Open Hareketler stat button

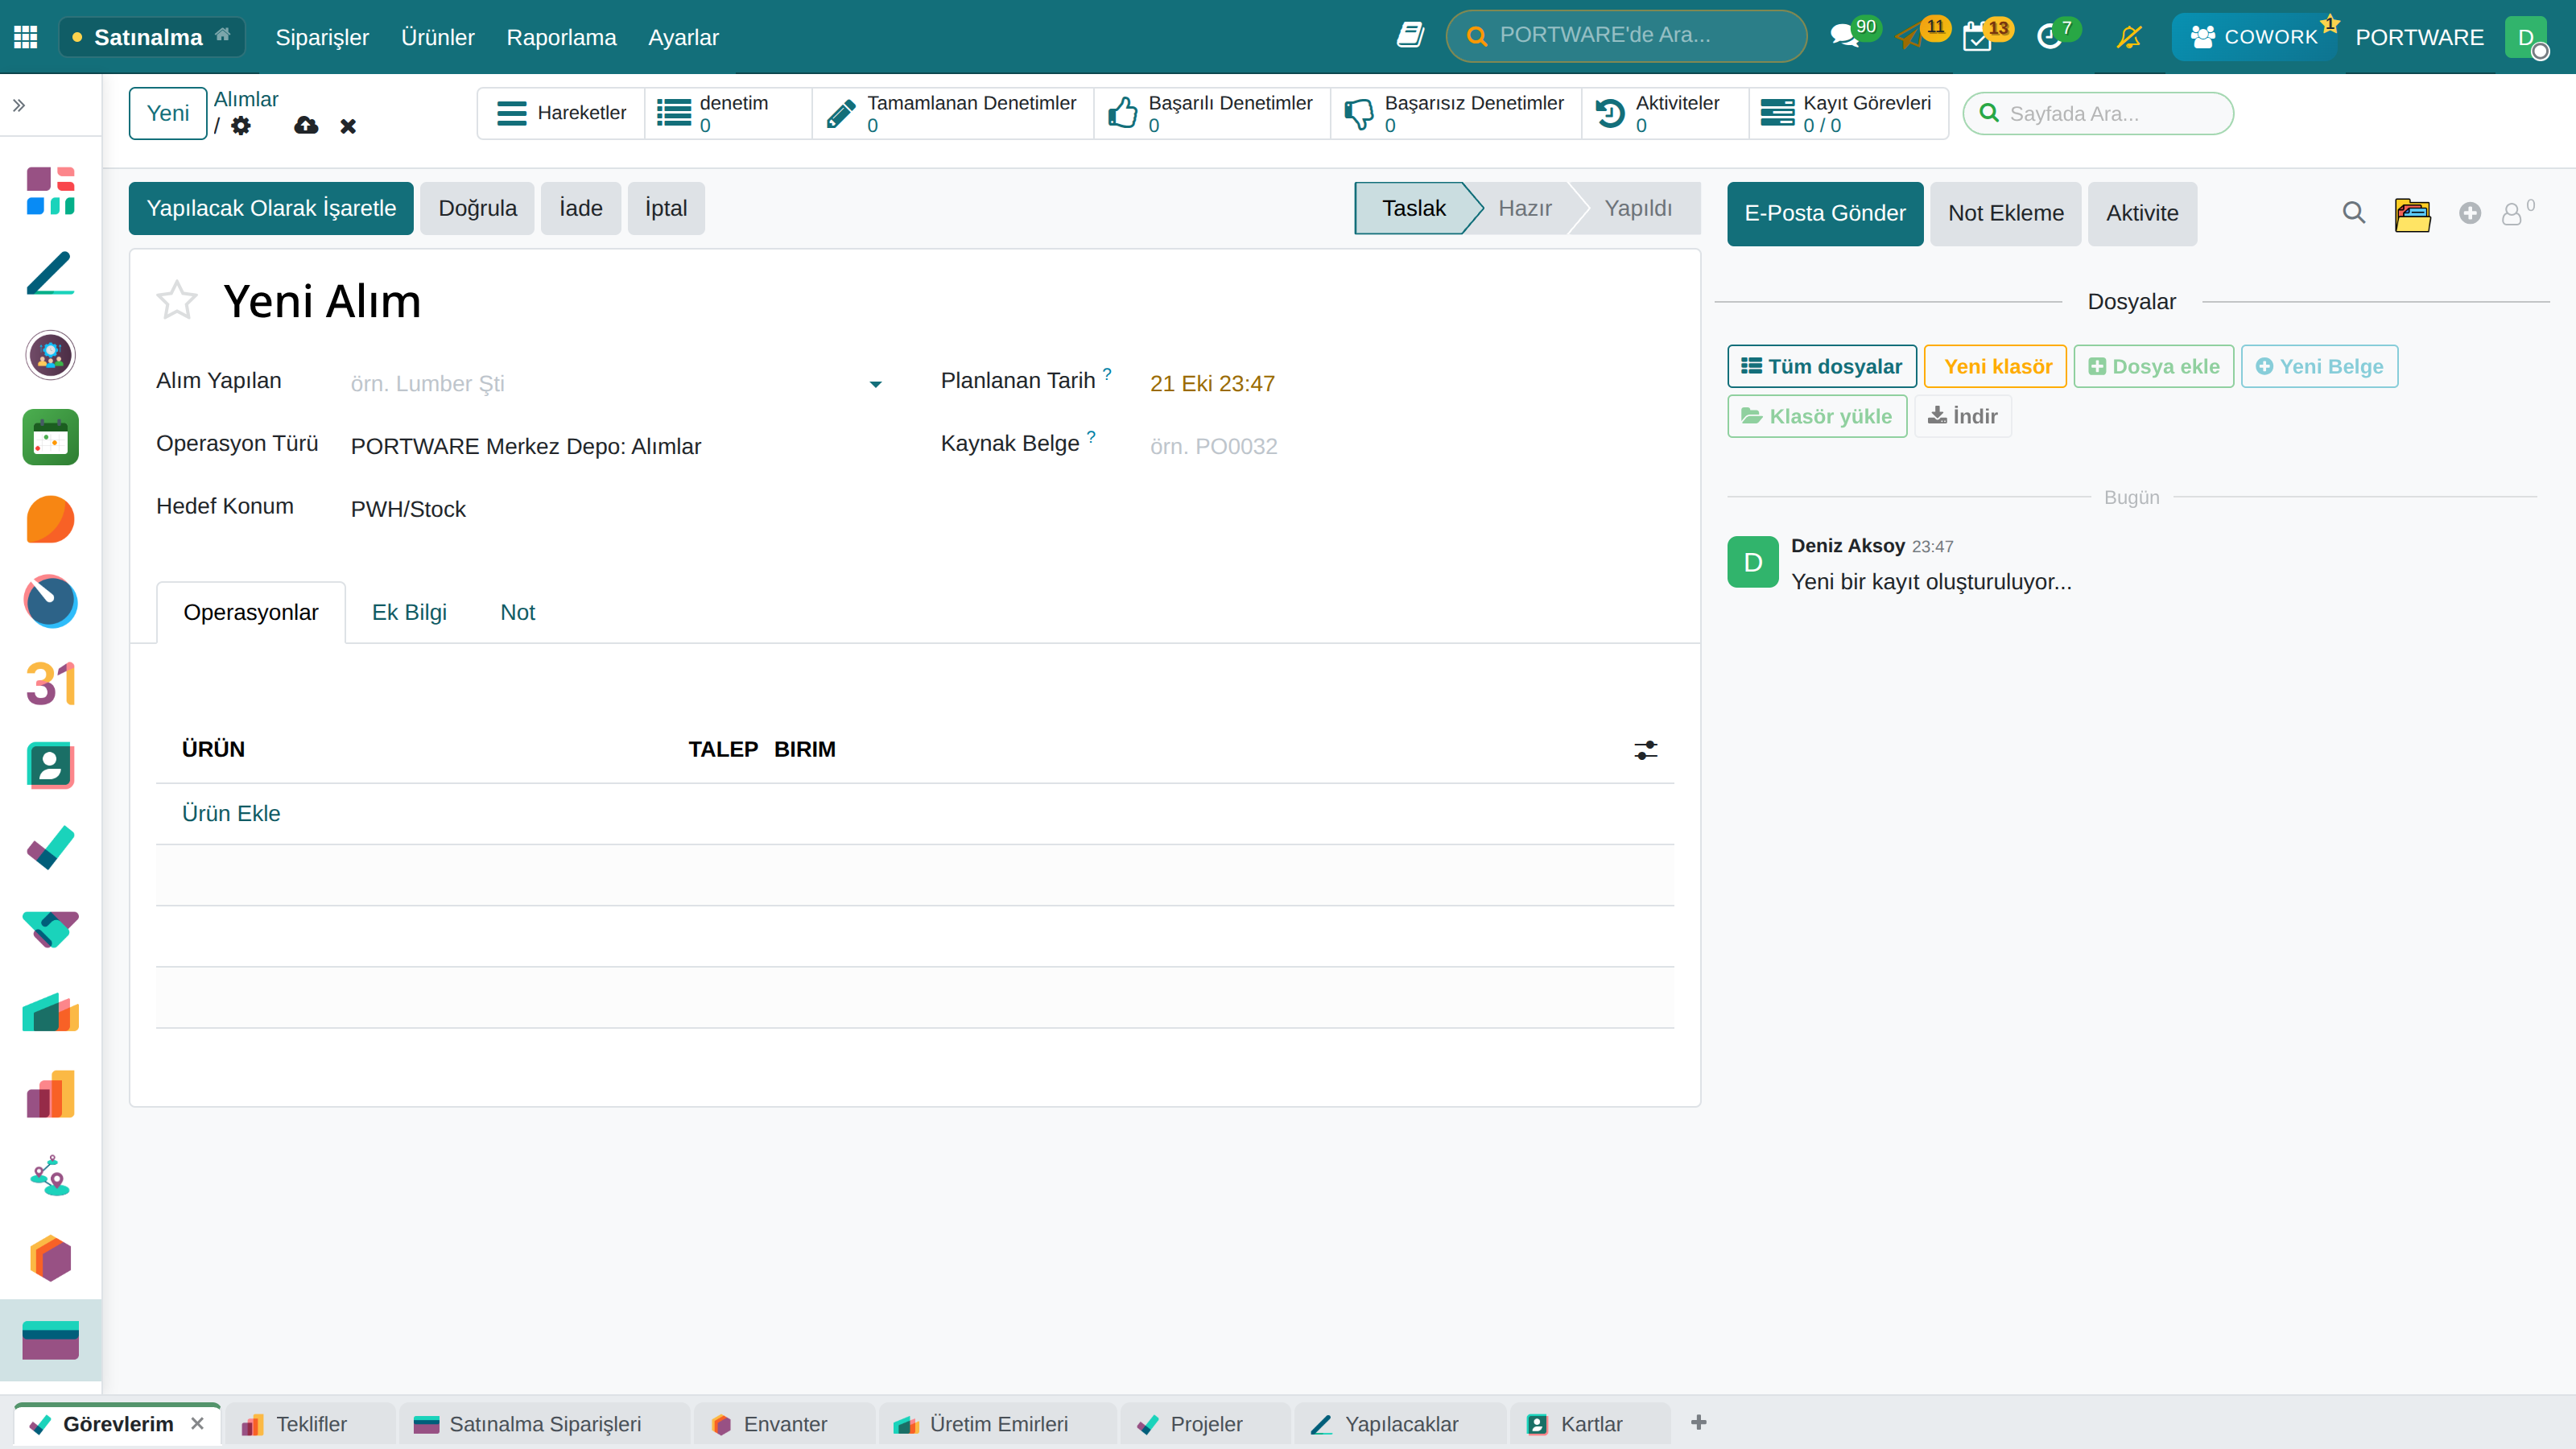tap(562, 113)
